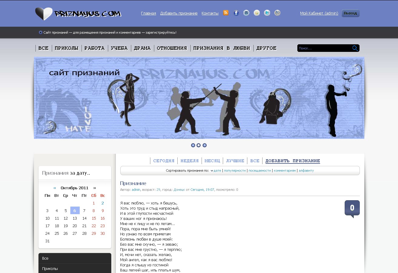Screen dimensions: 398x273
Task: Open the 'Признание' post title
Action: click(133, 183)
